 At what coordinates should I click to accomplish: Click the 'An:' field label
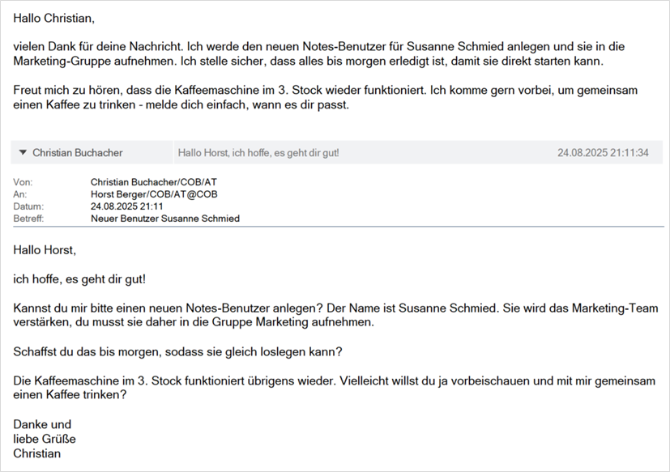[x=20, y=194]
